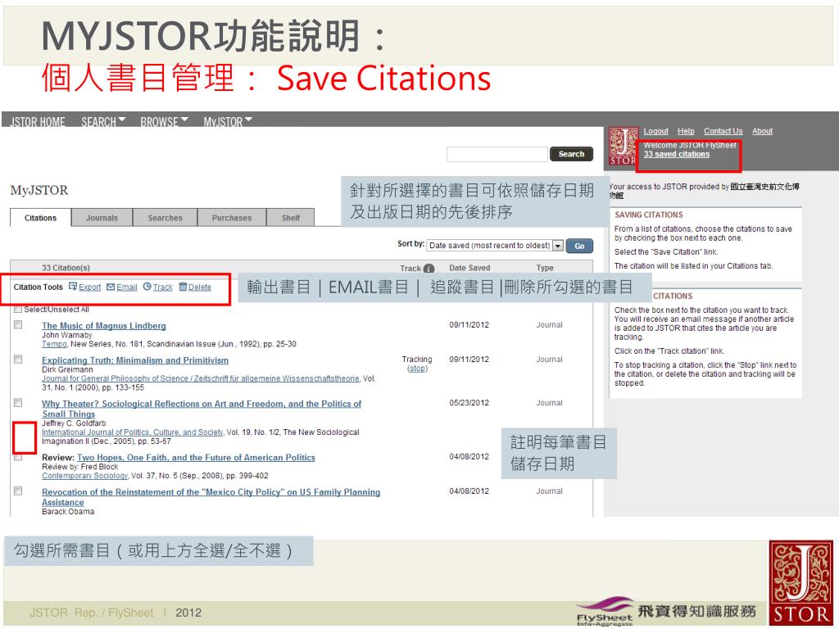Open the 33 saved citations link
Image resolution: width=839 pixels, height=629 pixels.
tap(676, 154)
